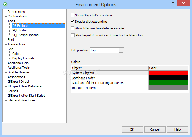Screen dimensions: 192x137
Task: Change the black Database Folder color
Action: pos(168,78)
